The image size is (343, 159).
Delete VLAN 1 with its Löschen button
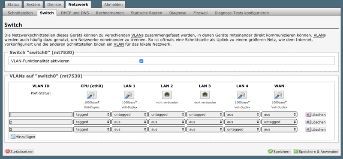point(316,115)
